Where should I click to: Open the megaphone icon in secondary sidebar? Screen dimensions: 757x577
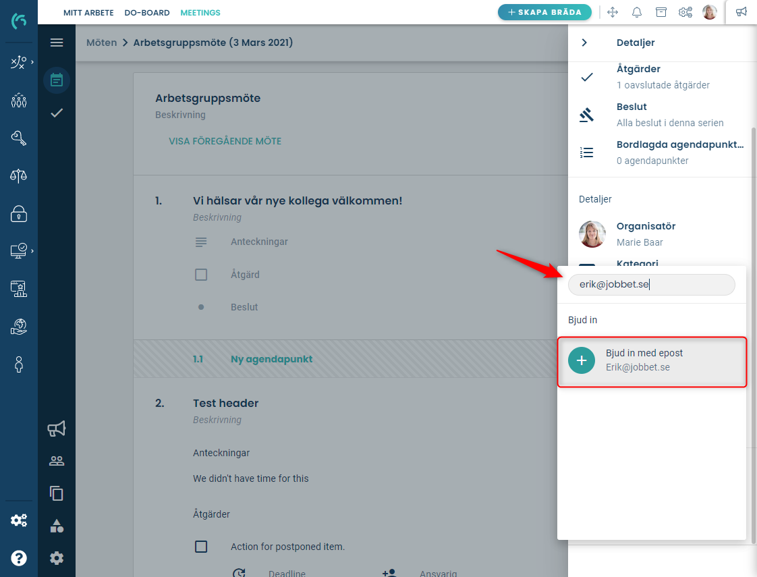pos(57,429)
